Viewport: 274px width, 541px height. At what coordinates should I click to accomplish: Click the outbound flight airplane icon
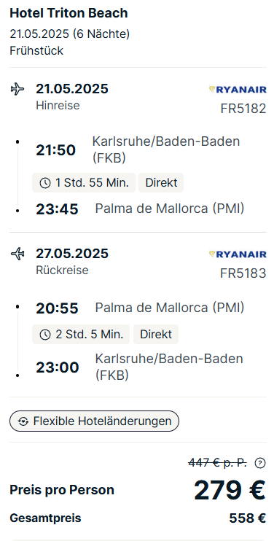(17, 90)
